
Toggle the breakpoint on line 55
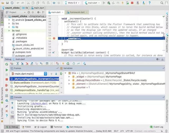click(x=54, y=38)
